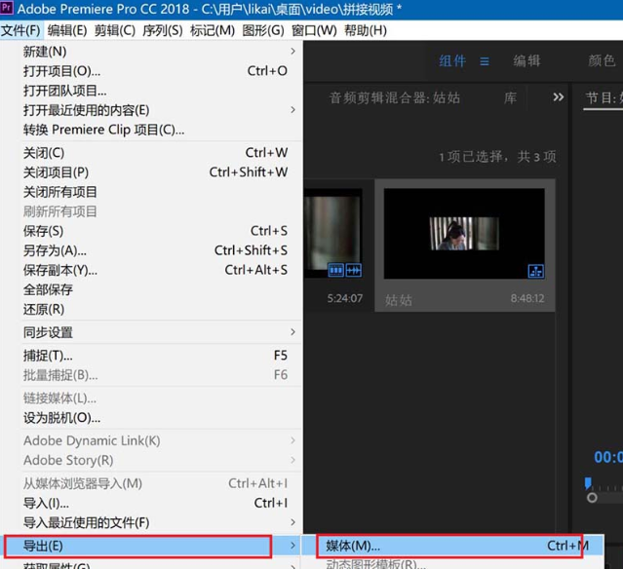Image resolution: width=623 pixels, height=570 pixels.
Task: Expand the 同步设置 submenu
Action: pos(151,332)
